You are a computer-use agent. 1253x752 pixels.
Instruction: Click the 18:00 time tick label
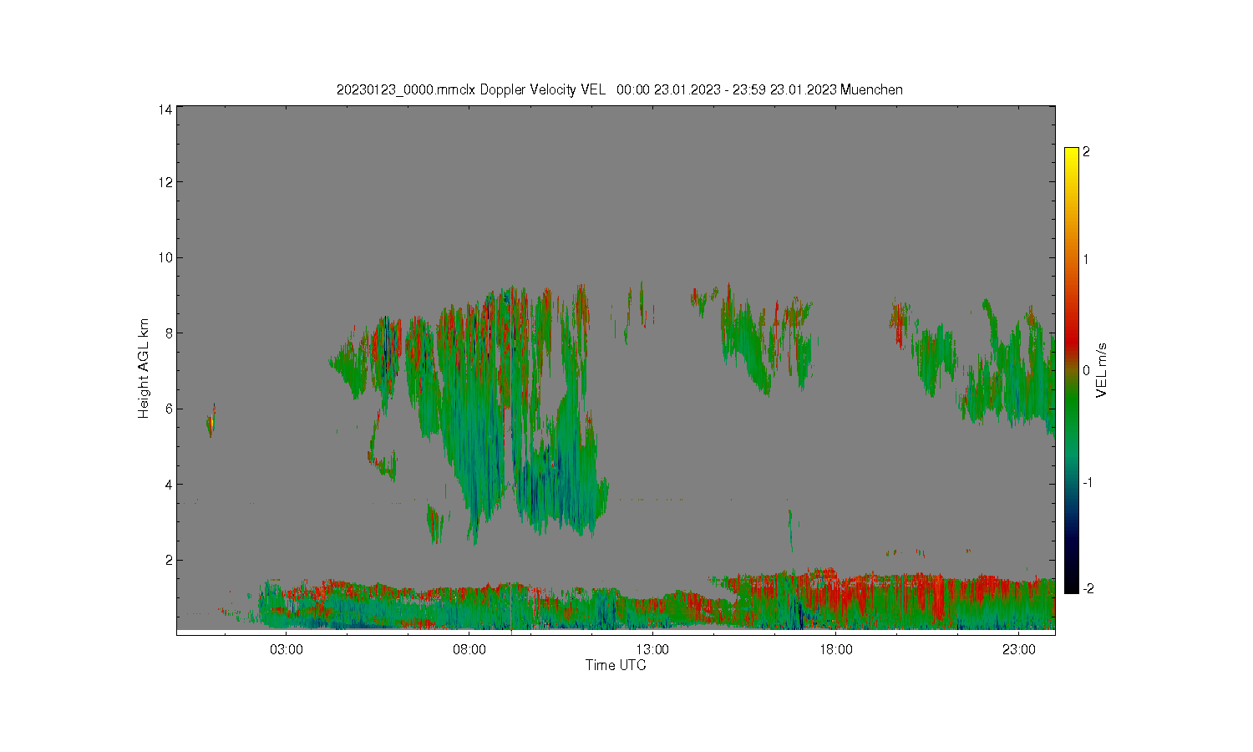point(835,649)
